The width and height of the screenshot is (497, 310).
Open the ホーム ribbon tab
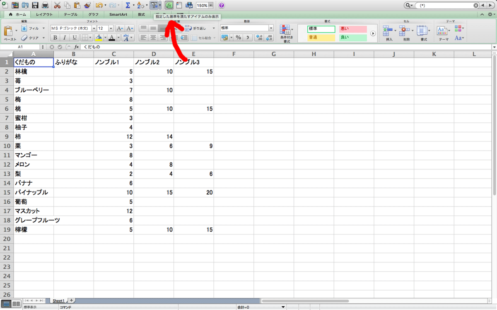17,14
